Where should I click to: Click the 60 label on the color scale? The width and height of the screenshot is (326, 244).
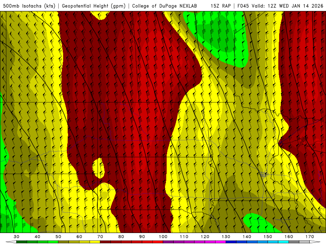click(79, 237)
